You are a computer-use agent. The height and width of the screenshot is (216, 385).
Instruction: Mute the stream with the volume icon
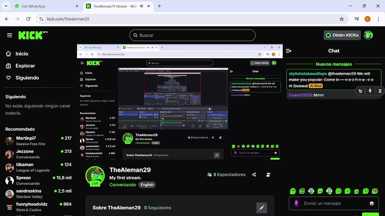point(132,126)
